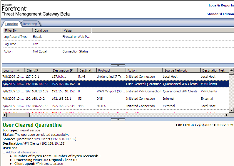The image size is (234, 166).
Task: Click the Value column header in filter list
Action: point(77,31)
